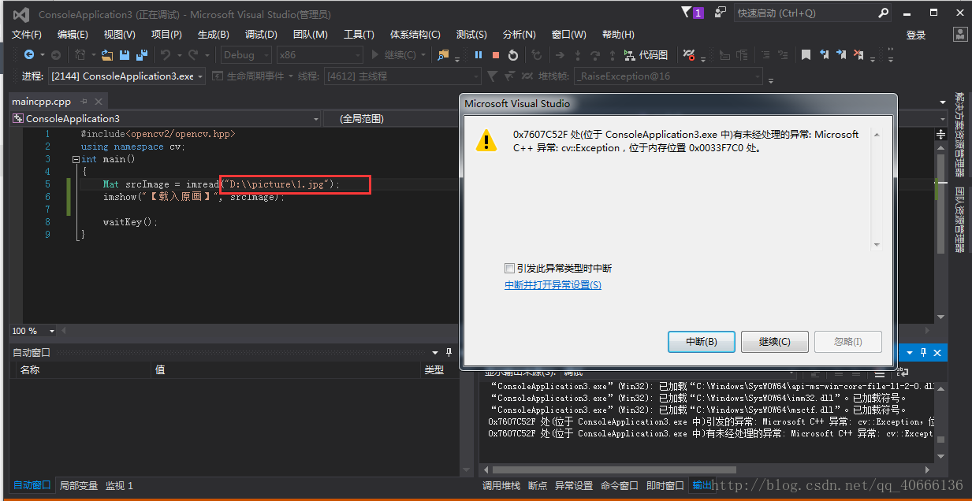Screen dimensions: 972x501
Task: Click the breakpoint toggle toolbar icon
Action: [x=689, y=55]
